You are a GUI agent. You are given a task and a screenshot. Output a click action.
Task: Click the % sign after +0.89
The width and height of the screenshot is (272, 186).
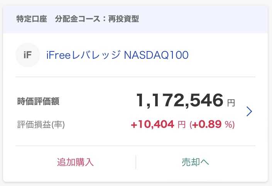pos(228,125)
